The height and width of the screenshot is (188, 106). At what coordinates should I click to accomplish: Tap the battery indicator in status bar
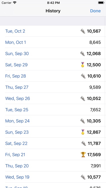[x=101, y=3]
